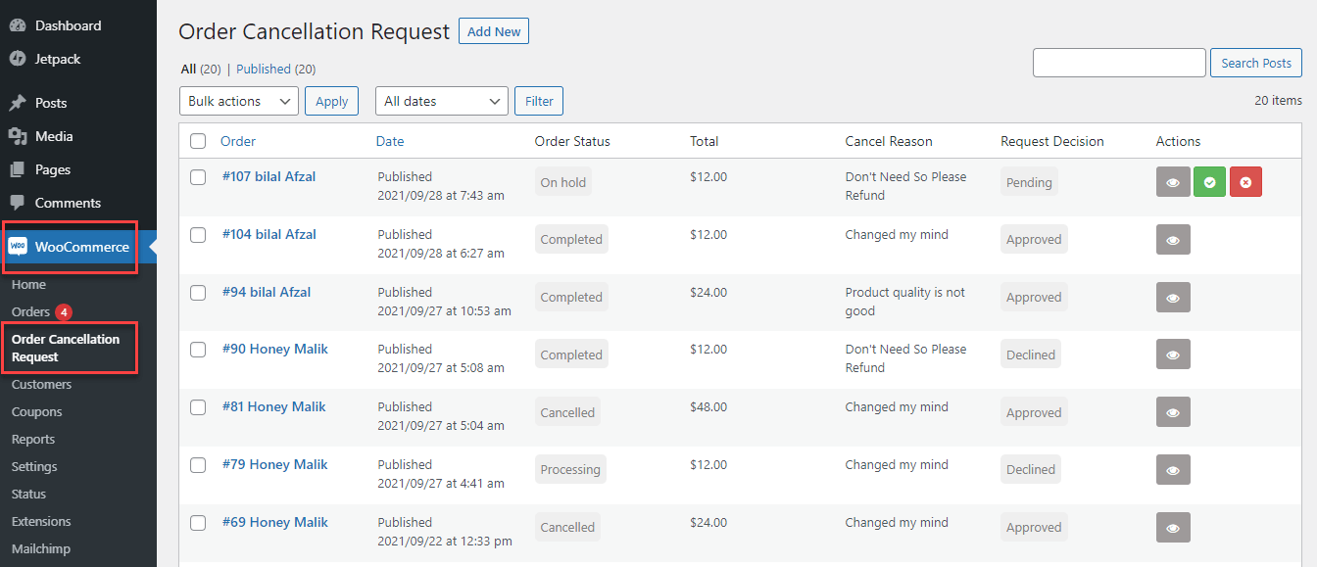Click the Add New button
This screenshot has height=567, width=1317.
pos(494,31)
